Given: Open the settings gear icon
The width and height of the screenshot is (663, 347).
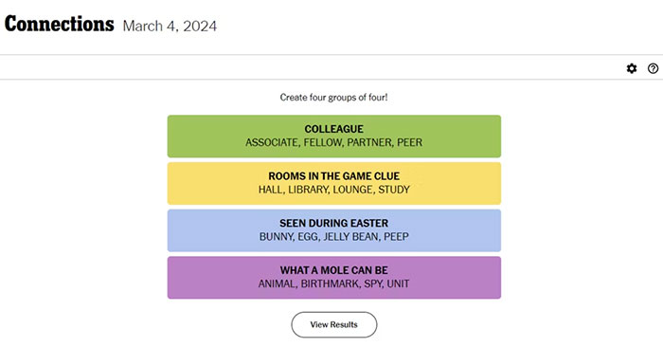Looking at the screenshot, I should point(632,68).
